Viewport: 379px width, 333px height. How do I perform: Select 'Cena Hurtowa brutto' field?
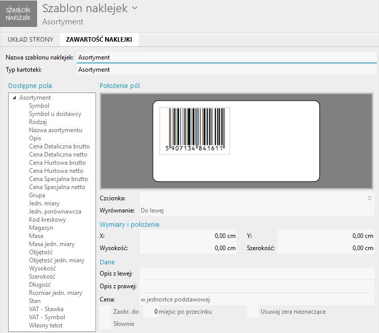[x=57, y=163]
